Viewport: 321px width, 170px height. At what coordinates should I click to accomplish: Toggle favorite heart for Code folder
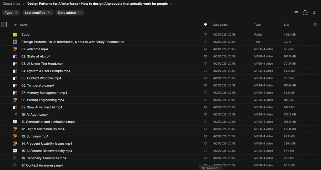(205, 35)
